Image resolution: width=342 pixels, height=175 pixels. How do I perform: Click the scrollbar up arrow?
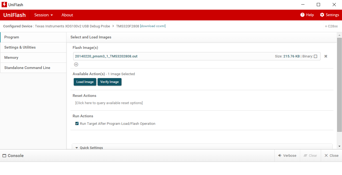[x=339, y=35]
